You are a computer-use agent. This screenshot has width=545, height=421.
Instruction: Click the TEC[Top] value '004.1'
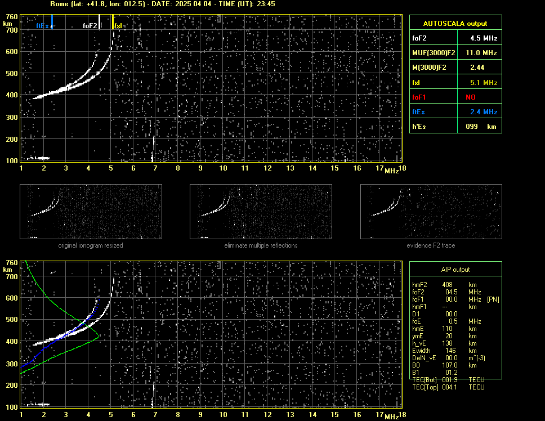pyautogui.click(x=449, y=387)
